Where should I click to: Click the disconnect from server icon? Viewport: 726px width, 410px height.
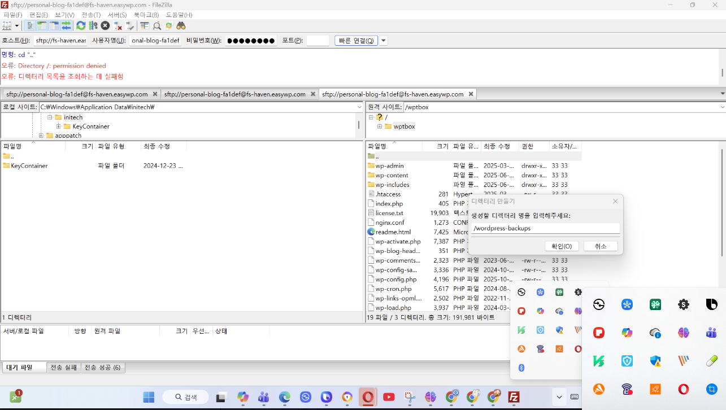point(118,25)
